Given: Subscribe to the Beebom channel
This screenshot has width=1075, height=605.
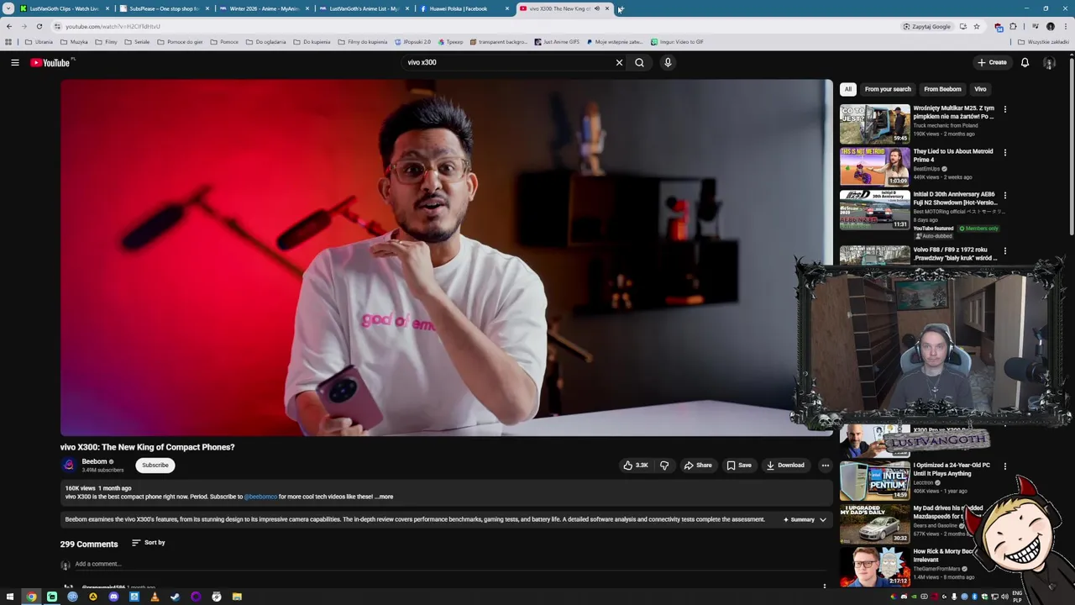Looking at the screenshot, I should [x=155, y=466].
